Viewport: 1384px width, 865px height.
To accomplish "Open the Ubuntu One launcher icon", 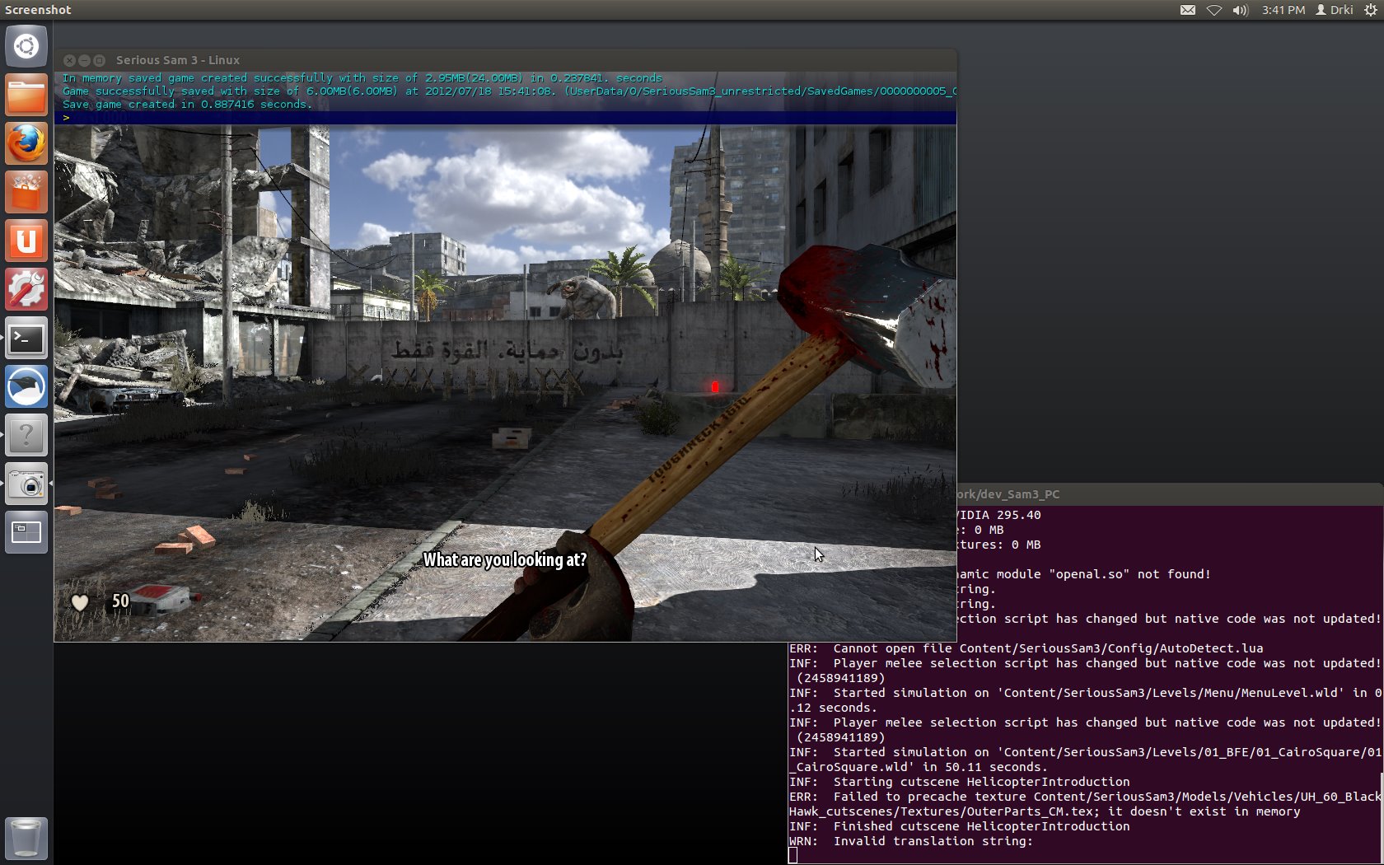I will [x=26, y=241].
